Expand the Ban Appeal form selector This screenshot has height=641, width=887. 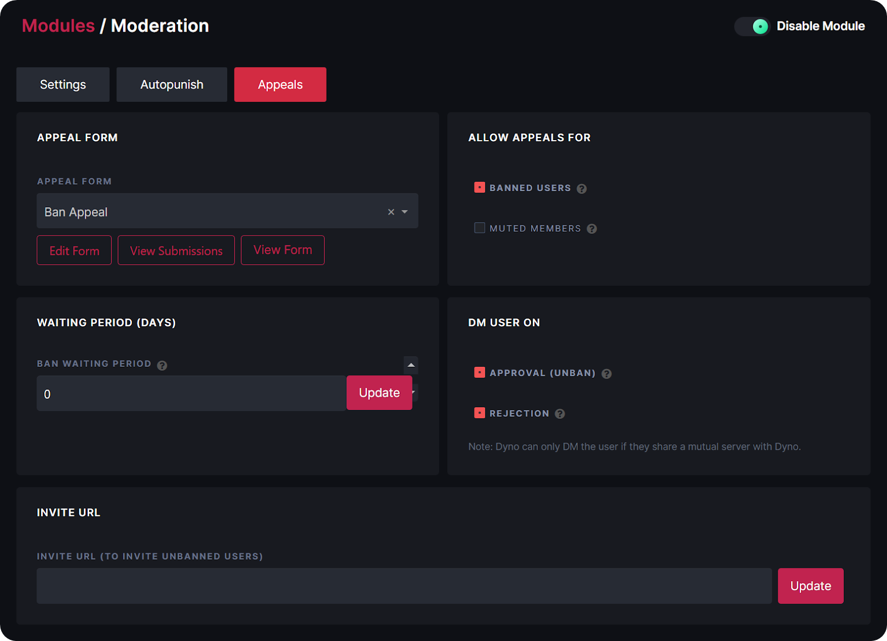404,212
